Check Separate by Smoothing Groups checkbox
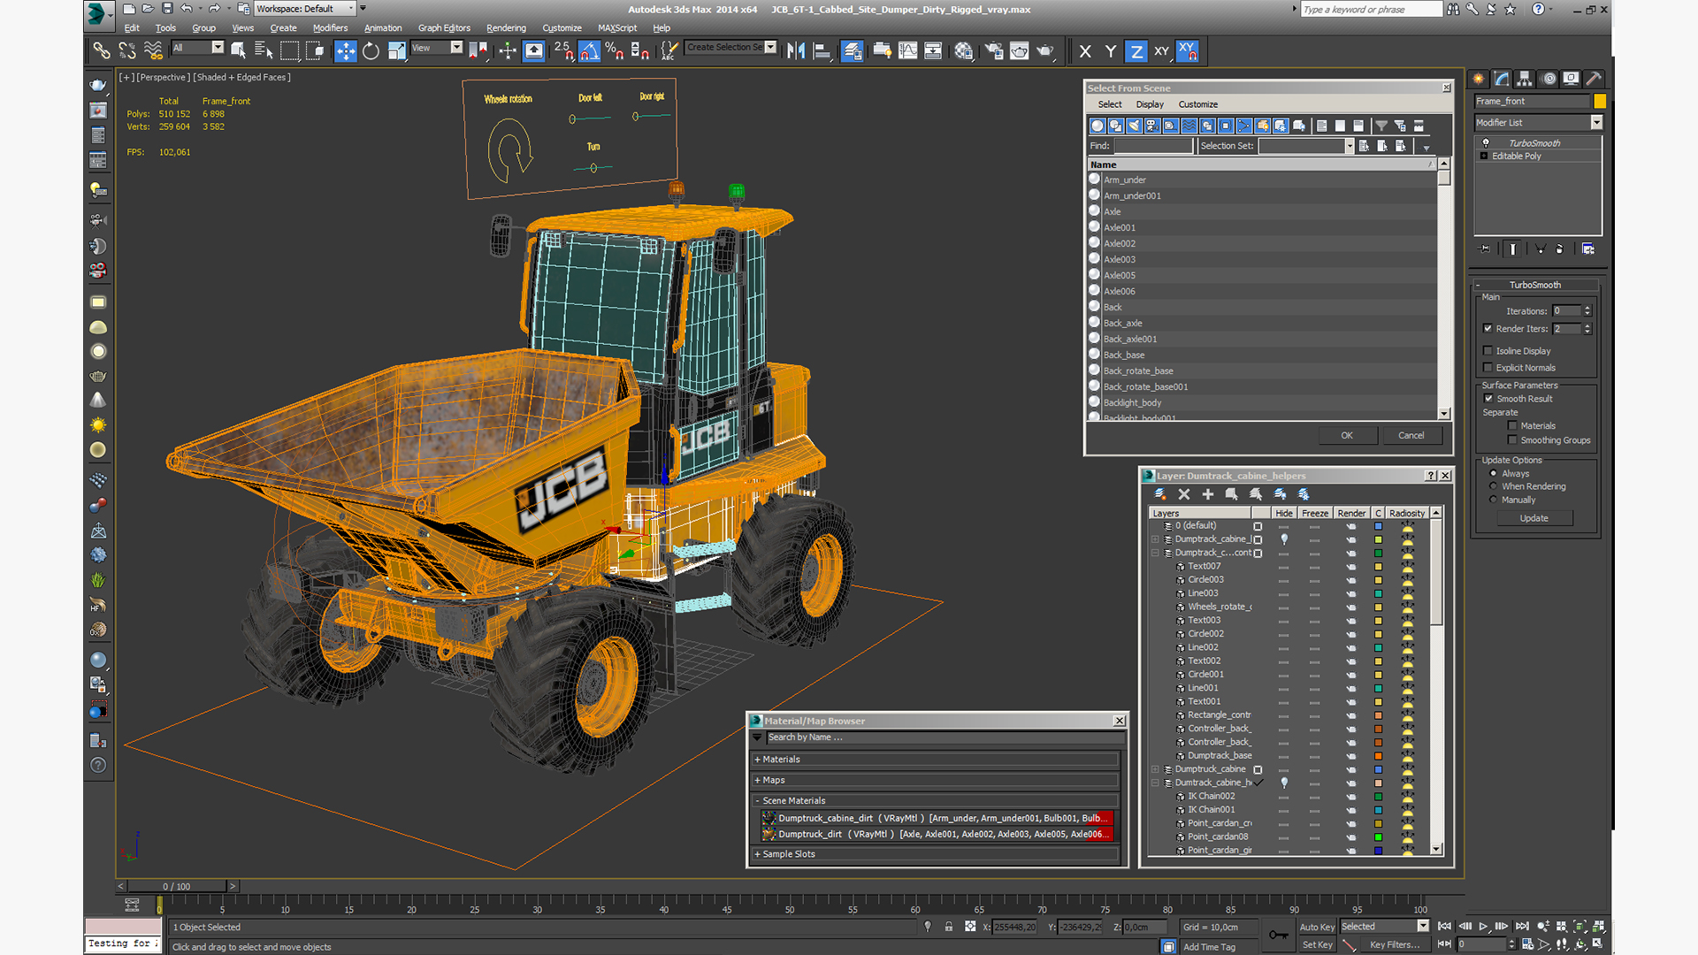 pos(1512,440)
